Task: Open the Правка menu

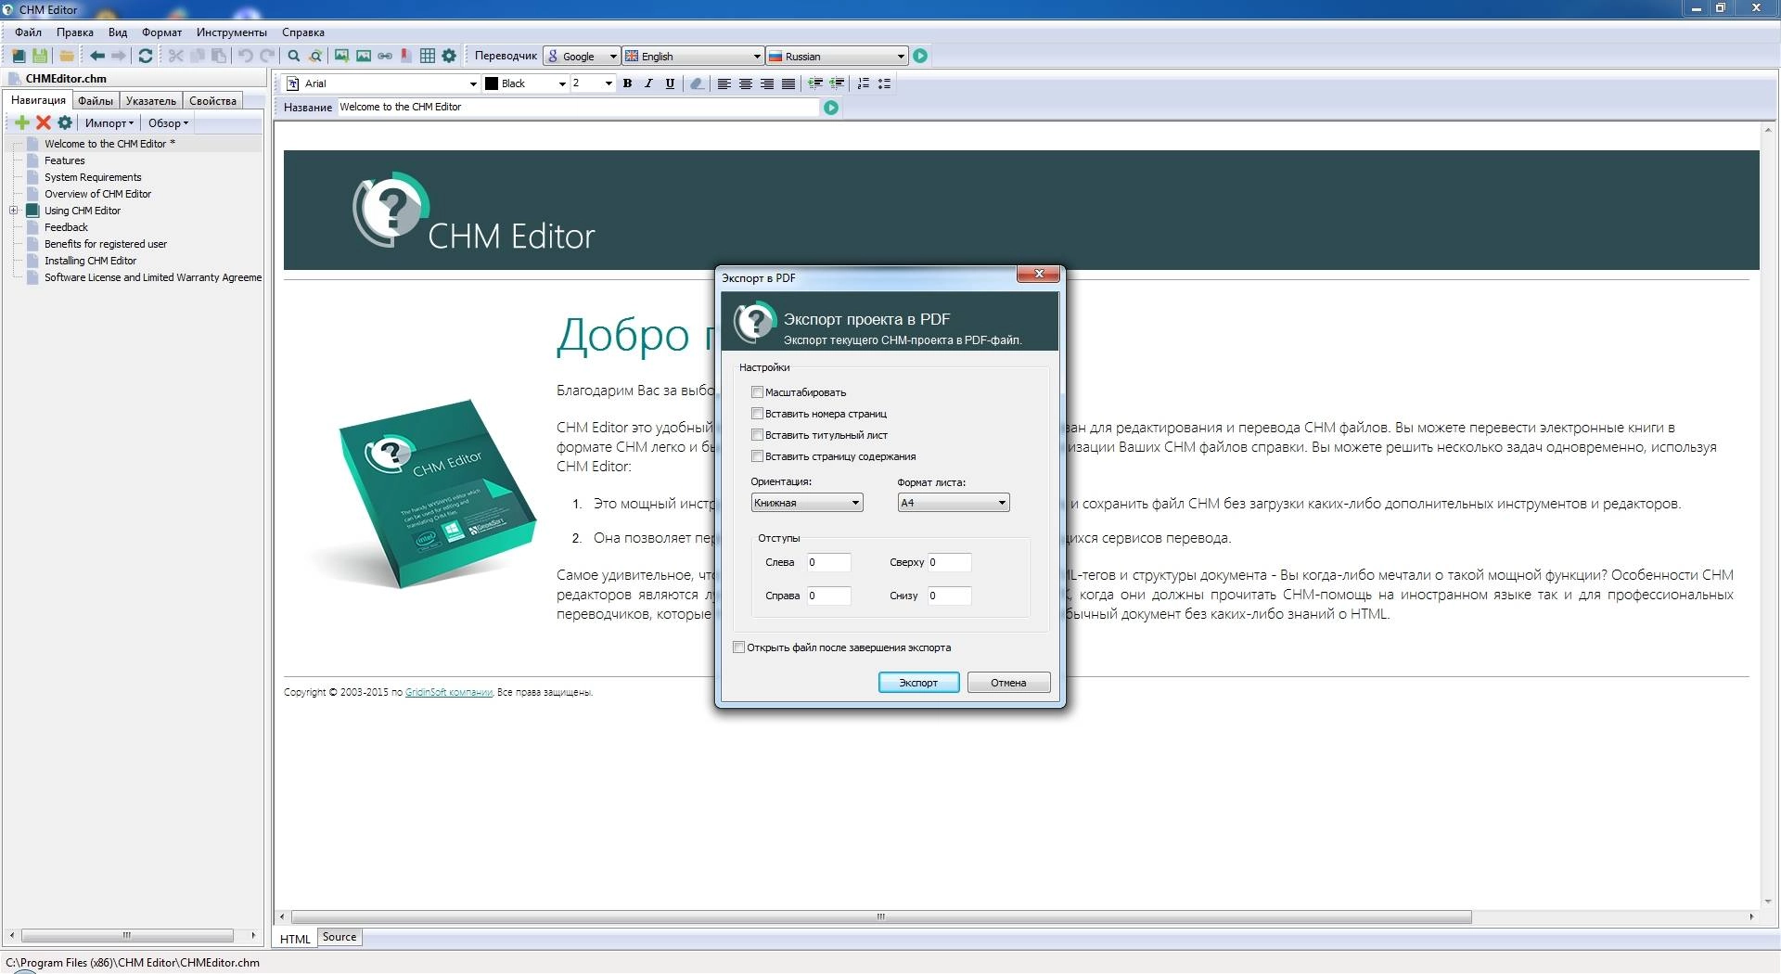Action: pos(74,32)
